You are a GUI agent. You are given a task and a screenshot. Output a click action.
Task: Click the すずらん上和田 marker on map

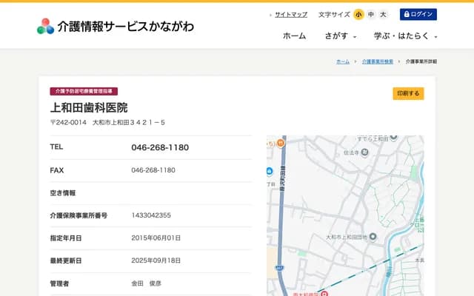[x=393, y=138]
